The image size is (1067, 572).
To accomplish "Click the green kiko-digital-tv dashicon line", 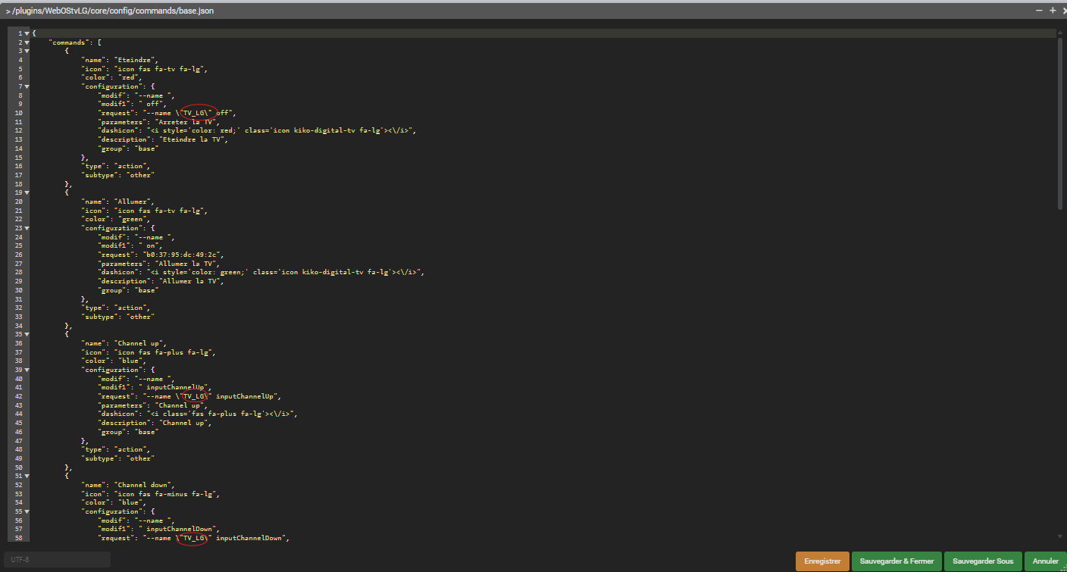I will click(x=261, y=272).
